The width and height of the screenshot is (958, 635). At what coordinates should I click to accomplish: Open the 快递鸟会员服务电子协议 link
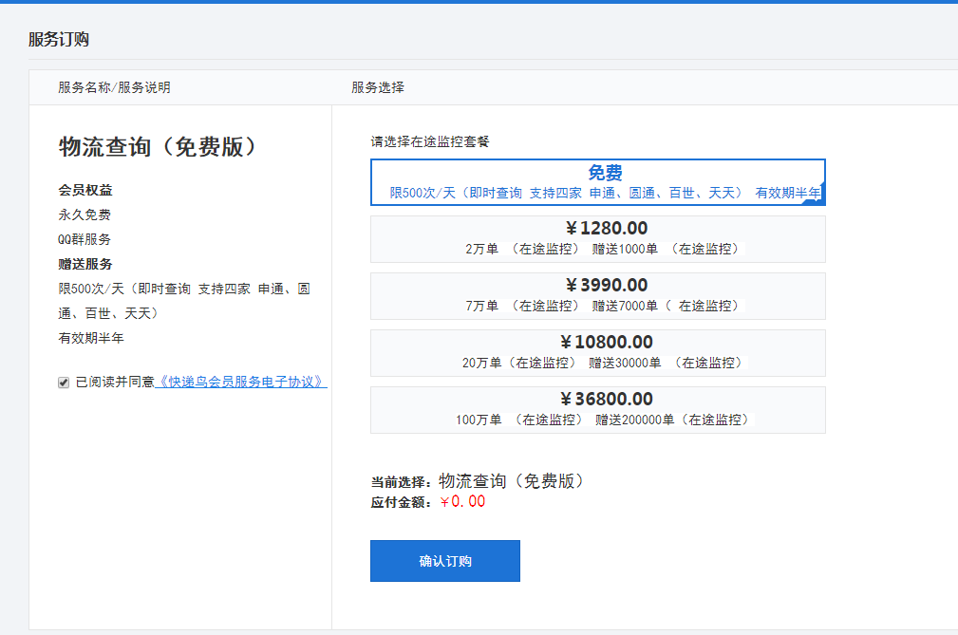coord(241,383)
